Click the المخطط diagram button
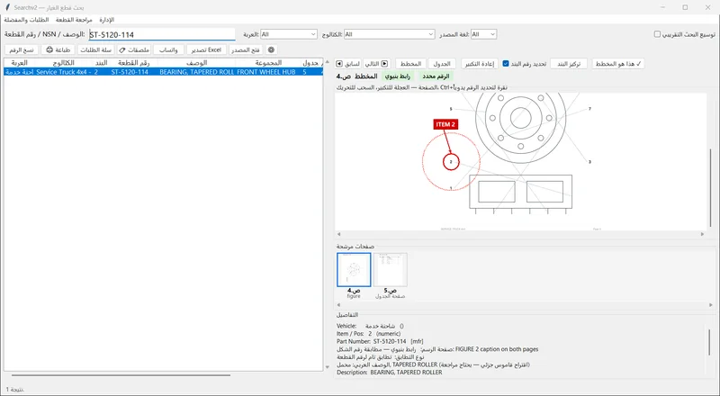 click(x=410, y=64)
